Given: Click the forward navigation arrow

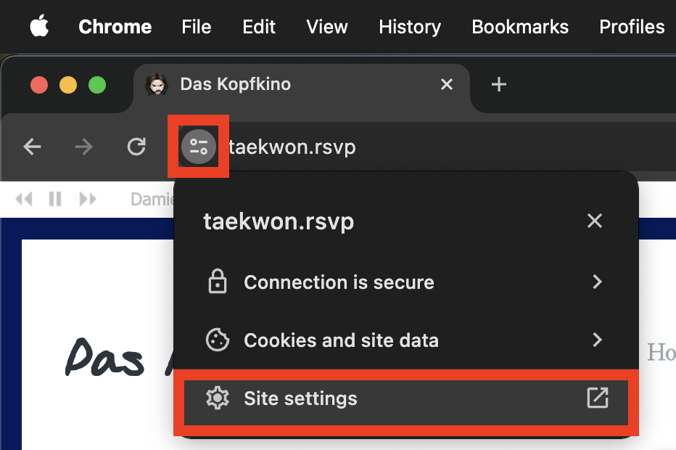Looking at the screenshot, I should [83, 147].
